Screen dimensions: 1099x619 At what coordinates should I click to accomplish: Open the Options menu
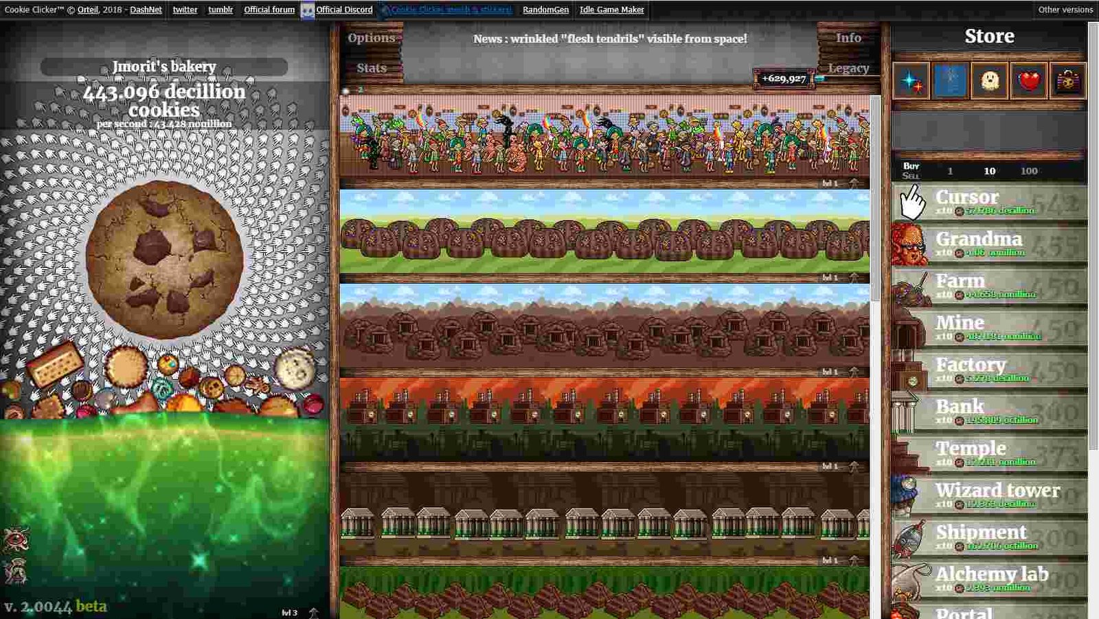(371, 38)
